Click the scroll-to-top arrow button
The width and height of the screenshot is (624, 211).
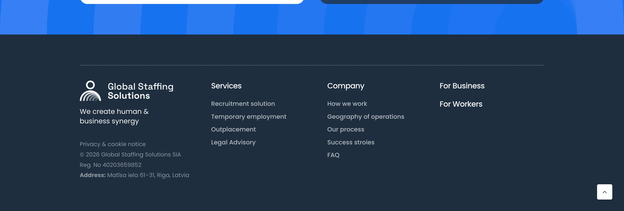coord(604,192)
